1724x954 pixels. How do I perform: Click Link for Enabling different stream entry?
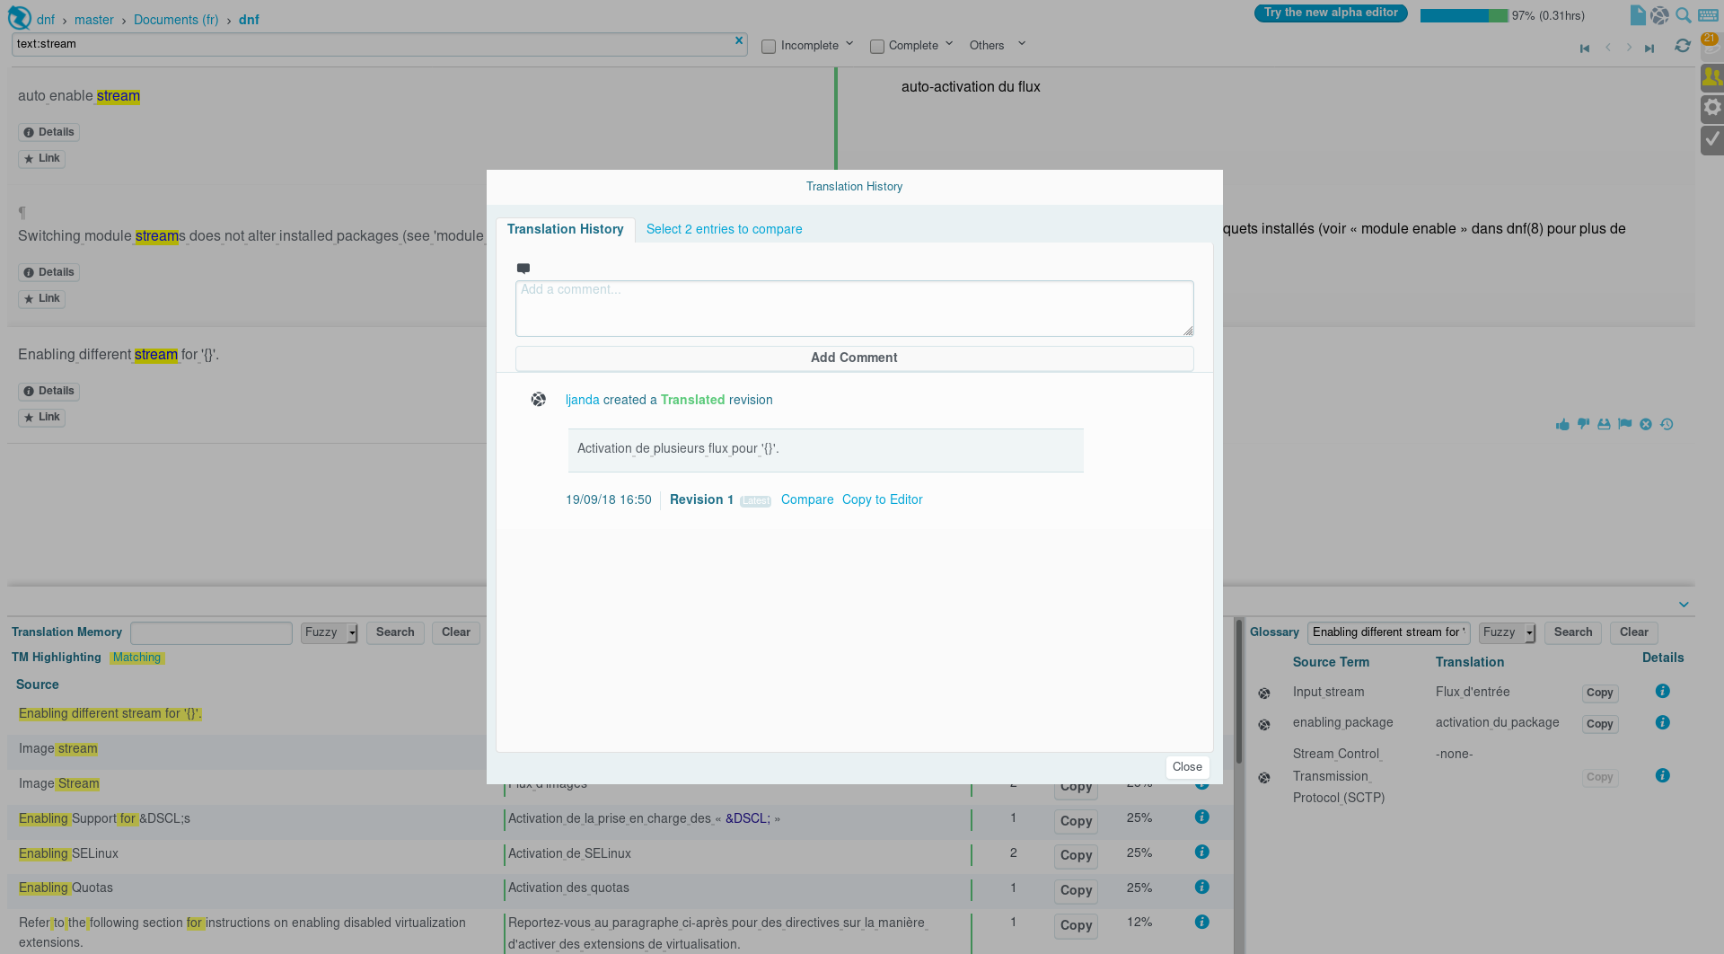(41, 417)
